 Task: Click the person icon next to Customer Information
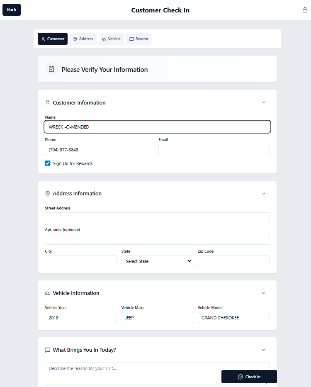click(48, 102)
